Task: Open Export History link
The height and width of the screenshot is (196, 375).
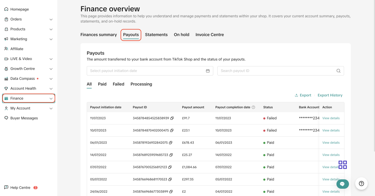Action: pyautogui.click(x=330, y=95)
